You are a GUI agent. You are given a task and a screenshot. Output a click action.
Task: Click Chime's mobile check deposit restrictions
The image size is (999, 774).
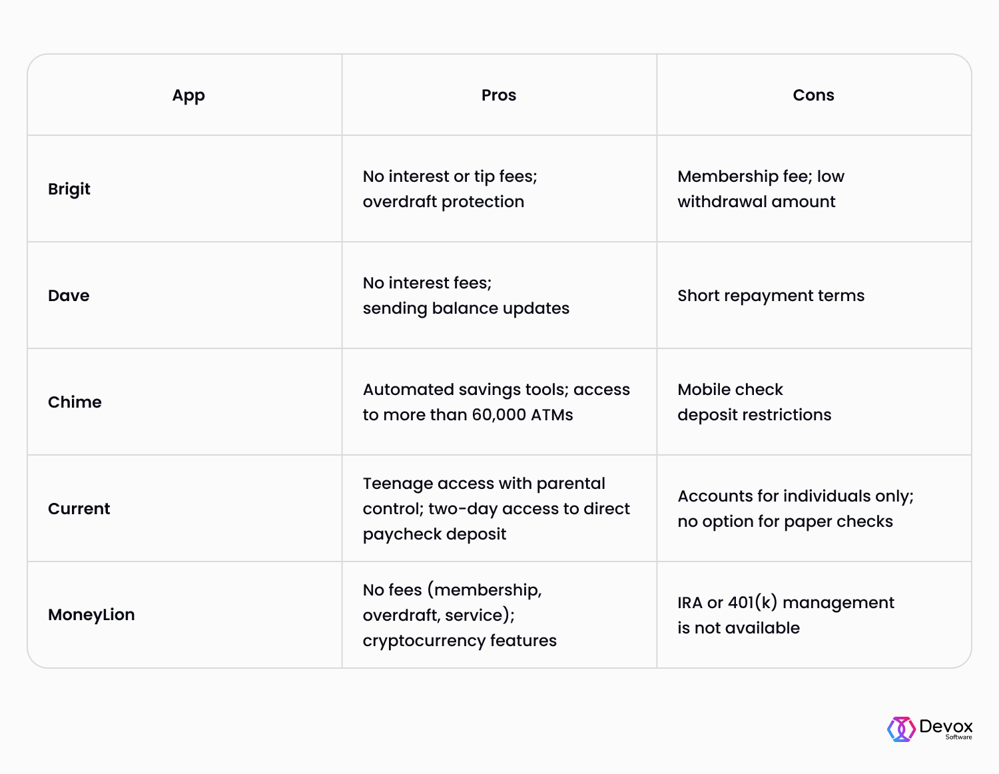755,402
